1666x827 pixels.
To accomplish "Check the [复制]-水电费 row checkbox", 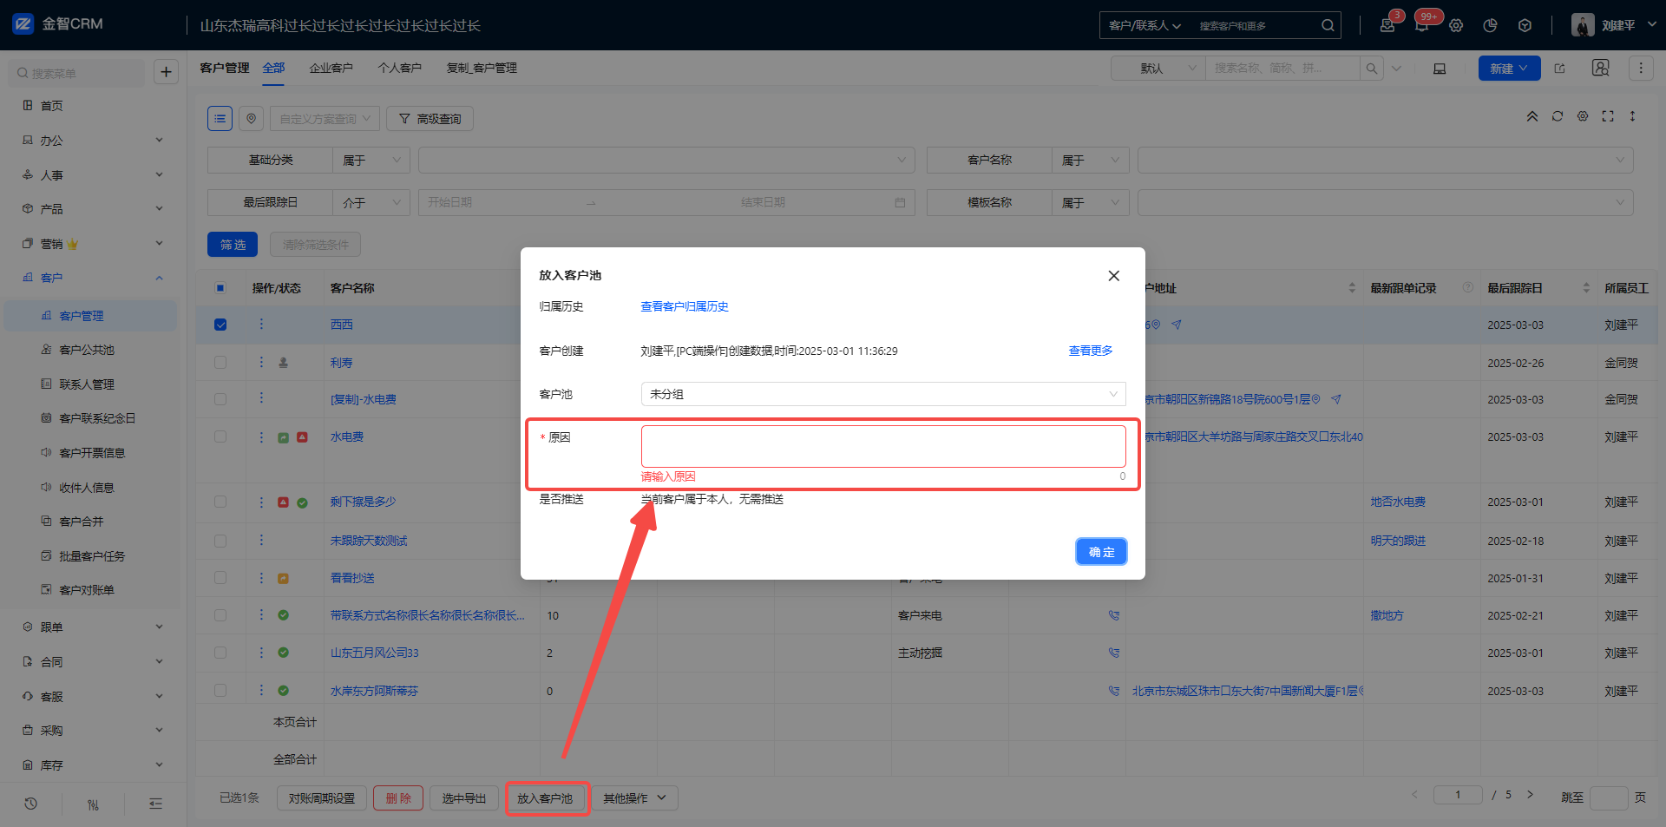I will point(220,399).
